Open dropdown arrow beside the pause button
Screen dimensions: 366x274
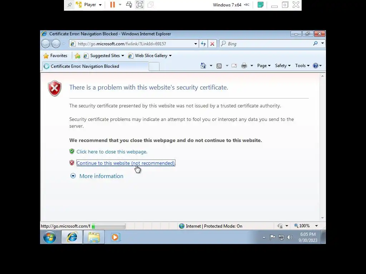click(120, 5)
